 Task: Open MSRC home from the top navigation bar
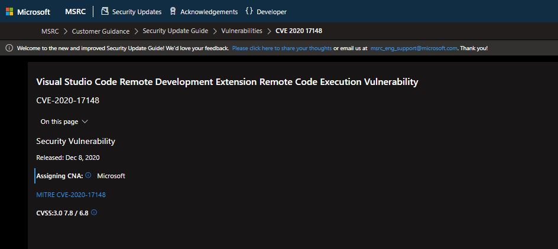(x=75, y=12)
